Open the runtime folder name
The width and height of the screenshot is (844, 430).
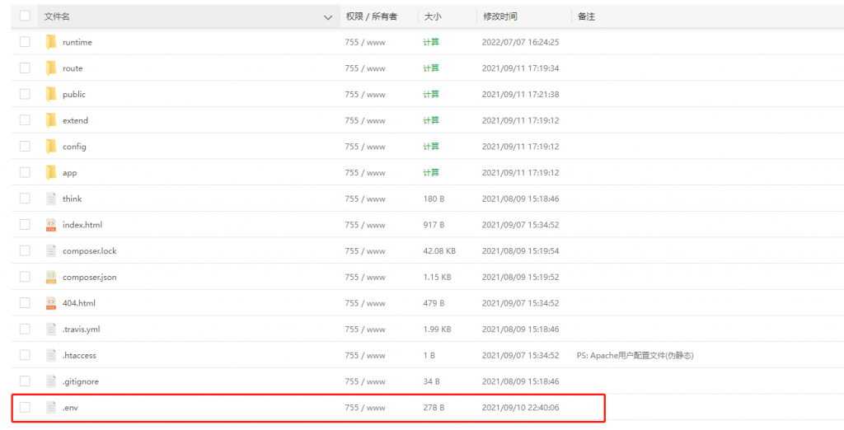coord(77,42)
